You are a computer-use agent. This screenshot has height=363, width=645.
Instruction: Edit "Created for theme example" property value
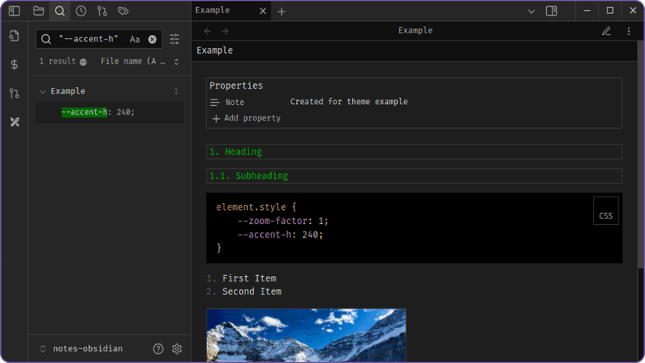tap(349, 101)
